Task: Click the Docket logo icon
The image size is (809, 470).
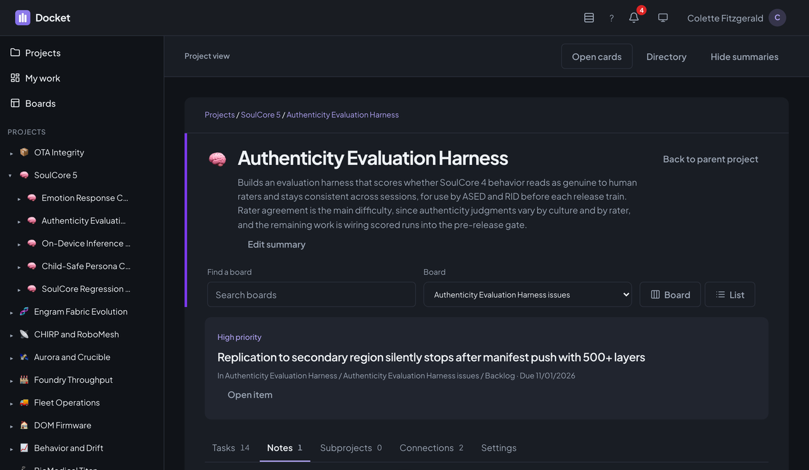Action: tap(23, 18)
